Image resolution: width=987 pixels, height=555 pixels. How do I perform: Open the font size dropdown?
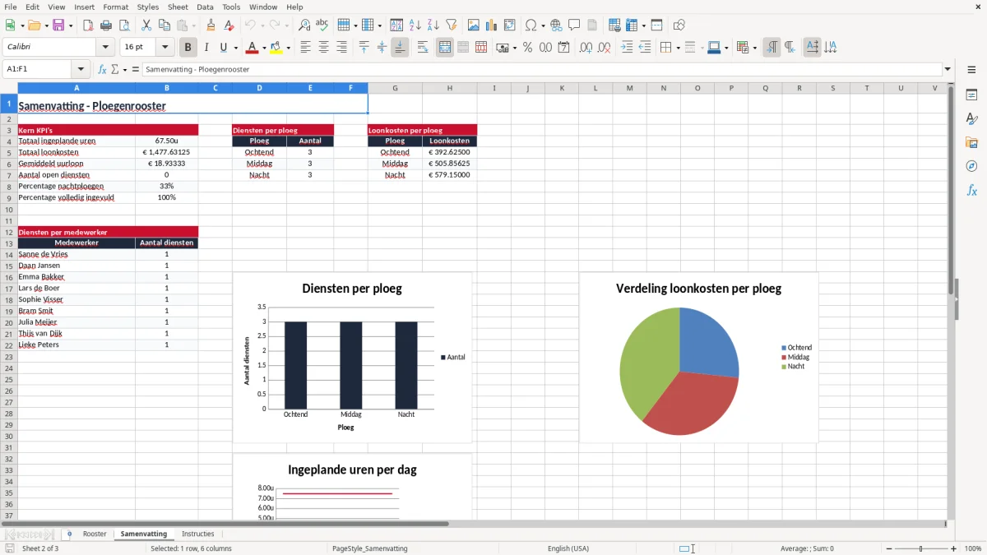click(165, 48)
